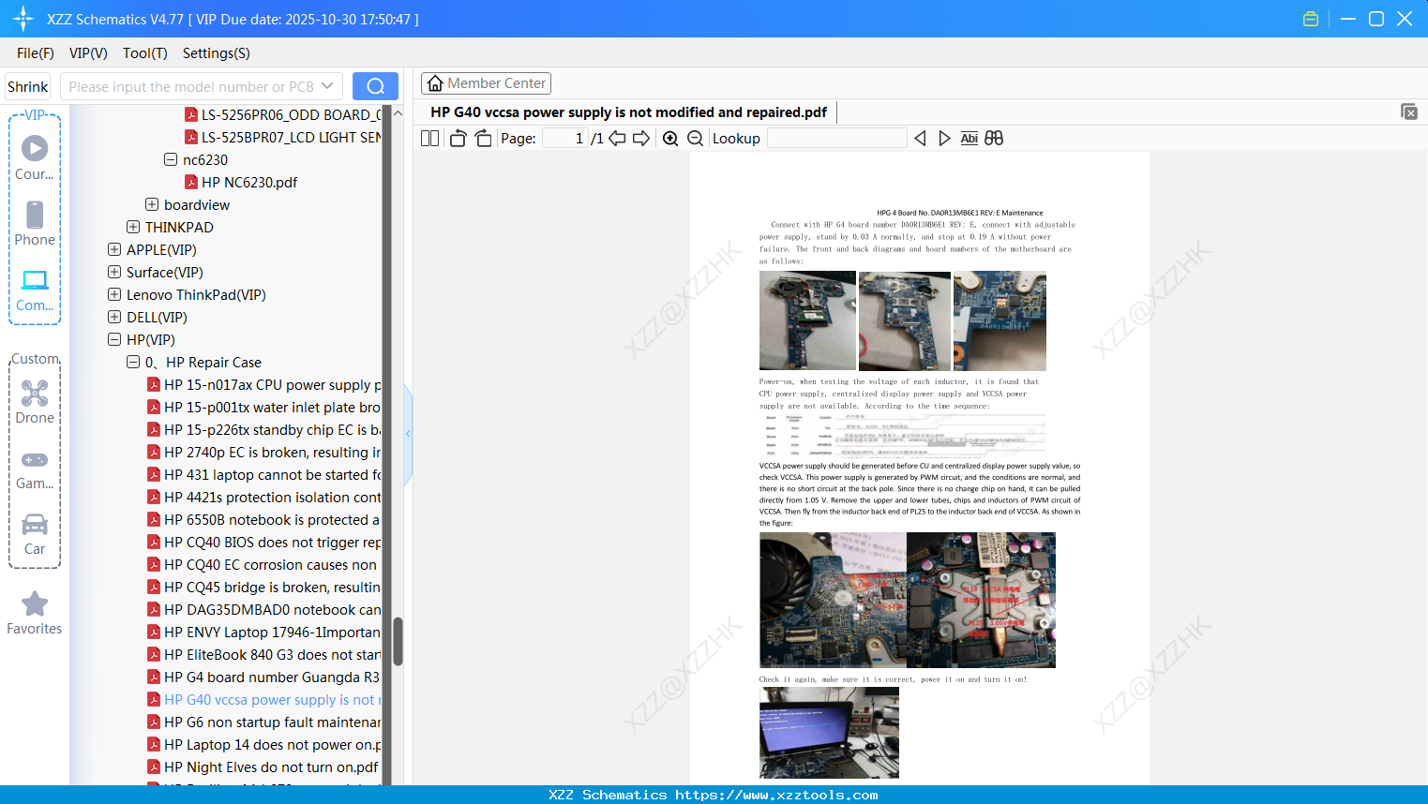The width and height of the screenshot is (1428, 804).
Task: Click the scroll-up arrow of tree panel
Action: [398, 112]
